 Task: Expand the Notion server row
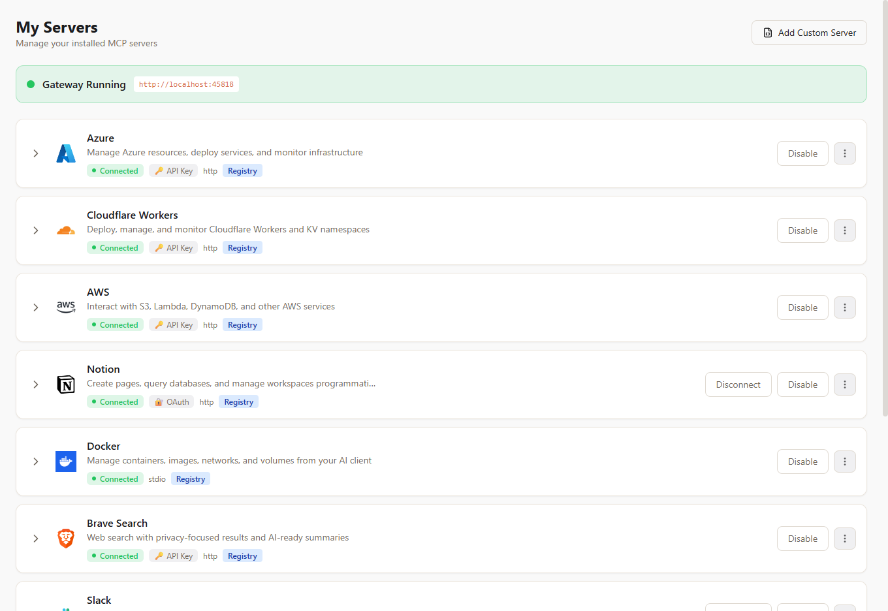pyautogui.click(x=36, y=384)
